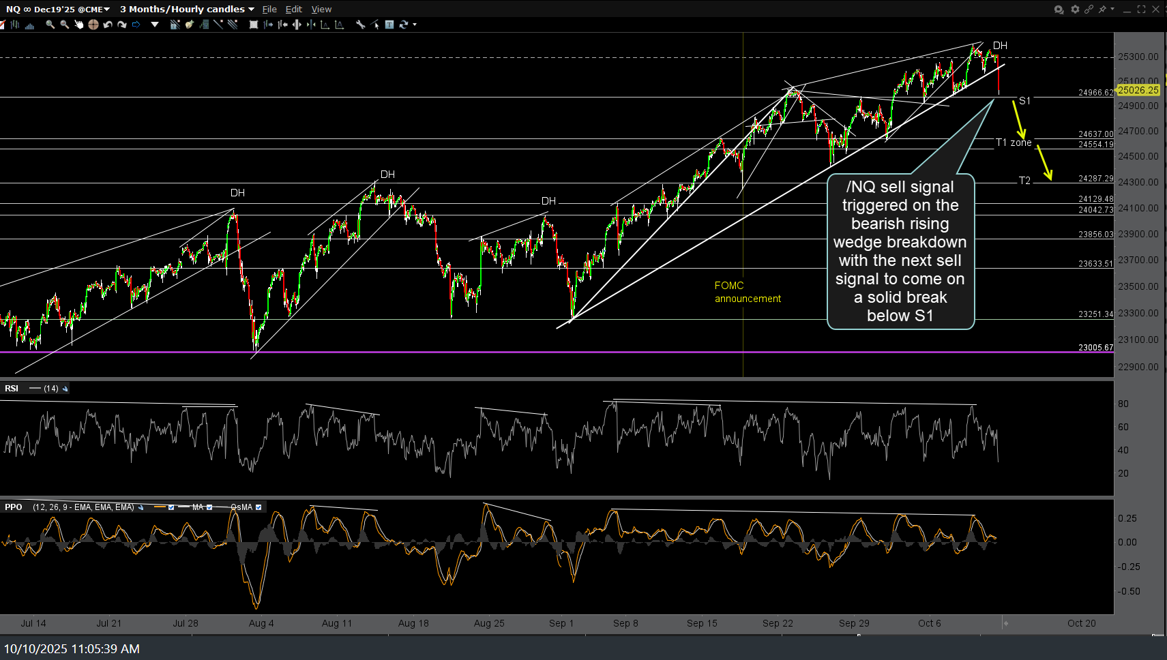Open the NQ Dec19'25 symbol dropdown
The height and width of the screenshot is (660, 1167).
(x=57, y=9)
